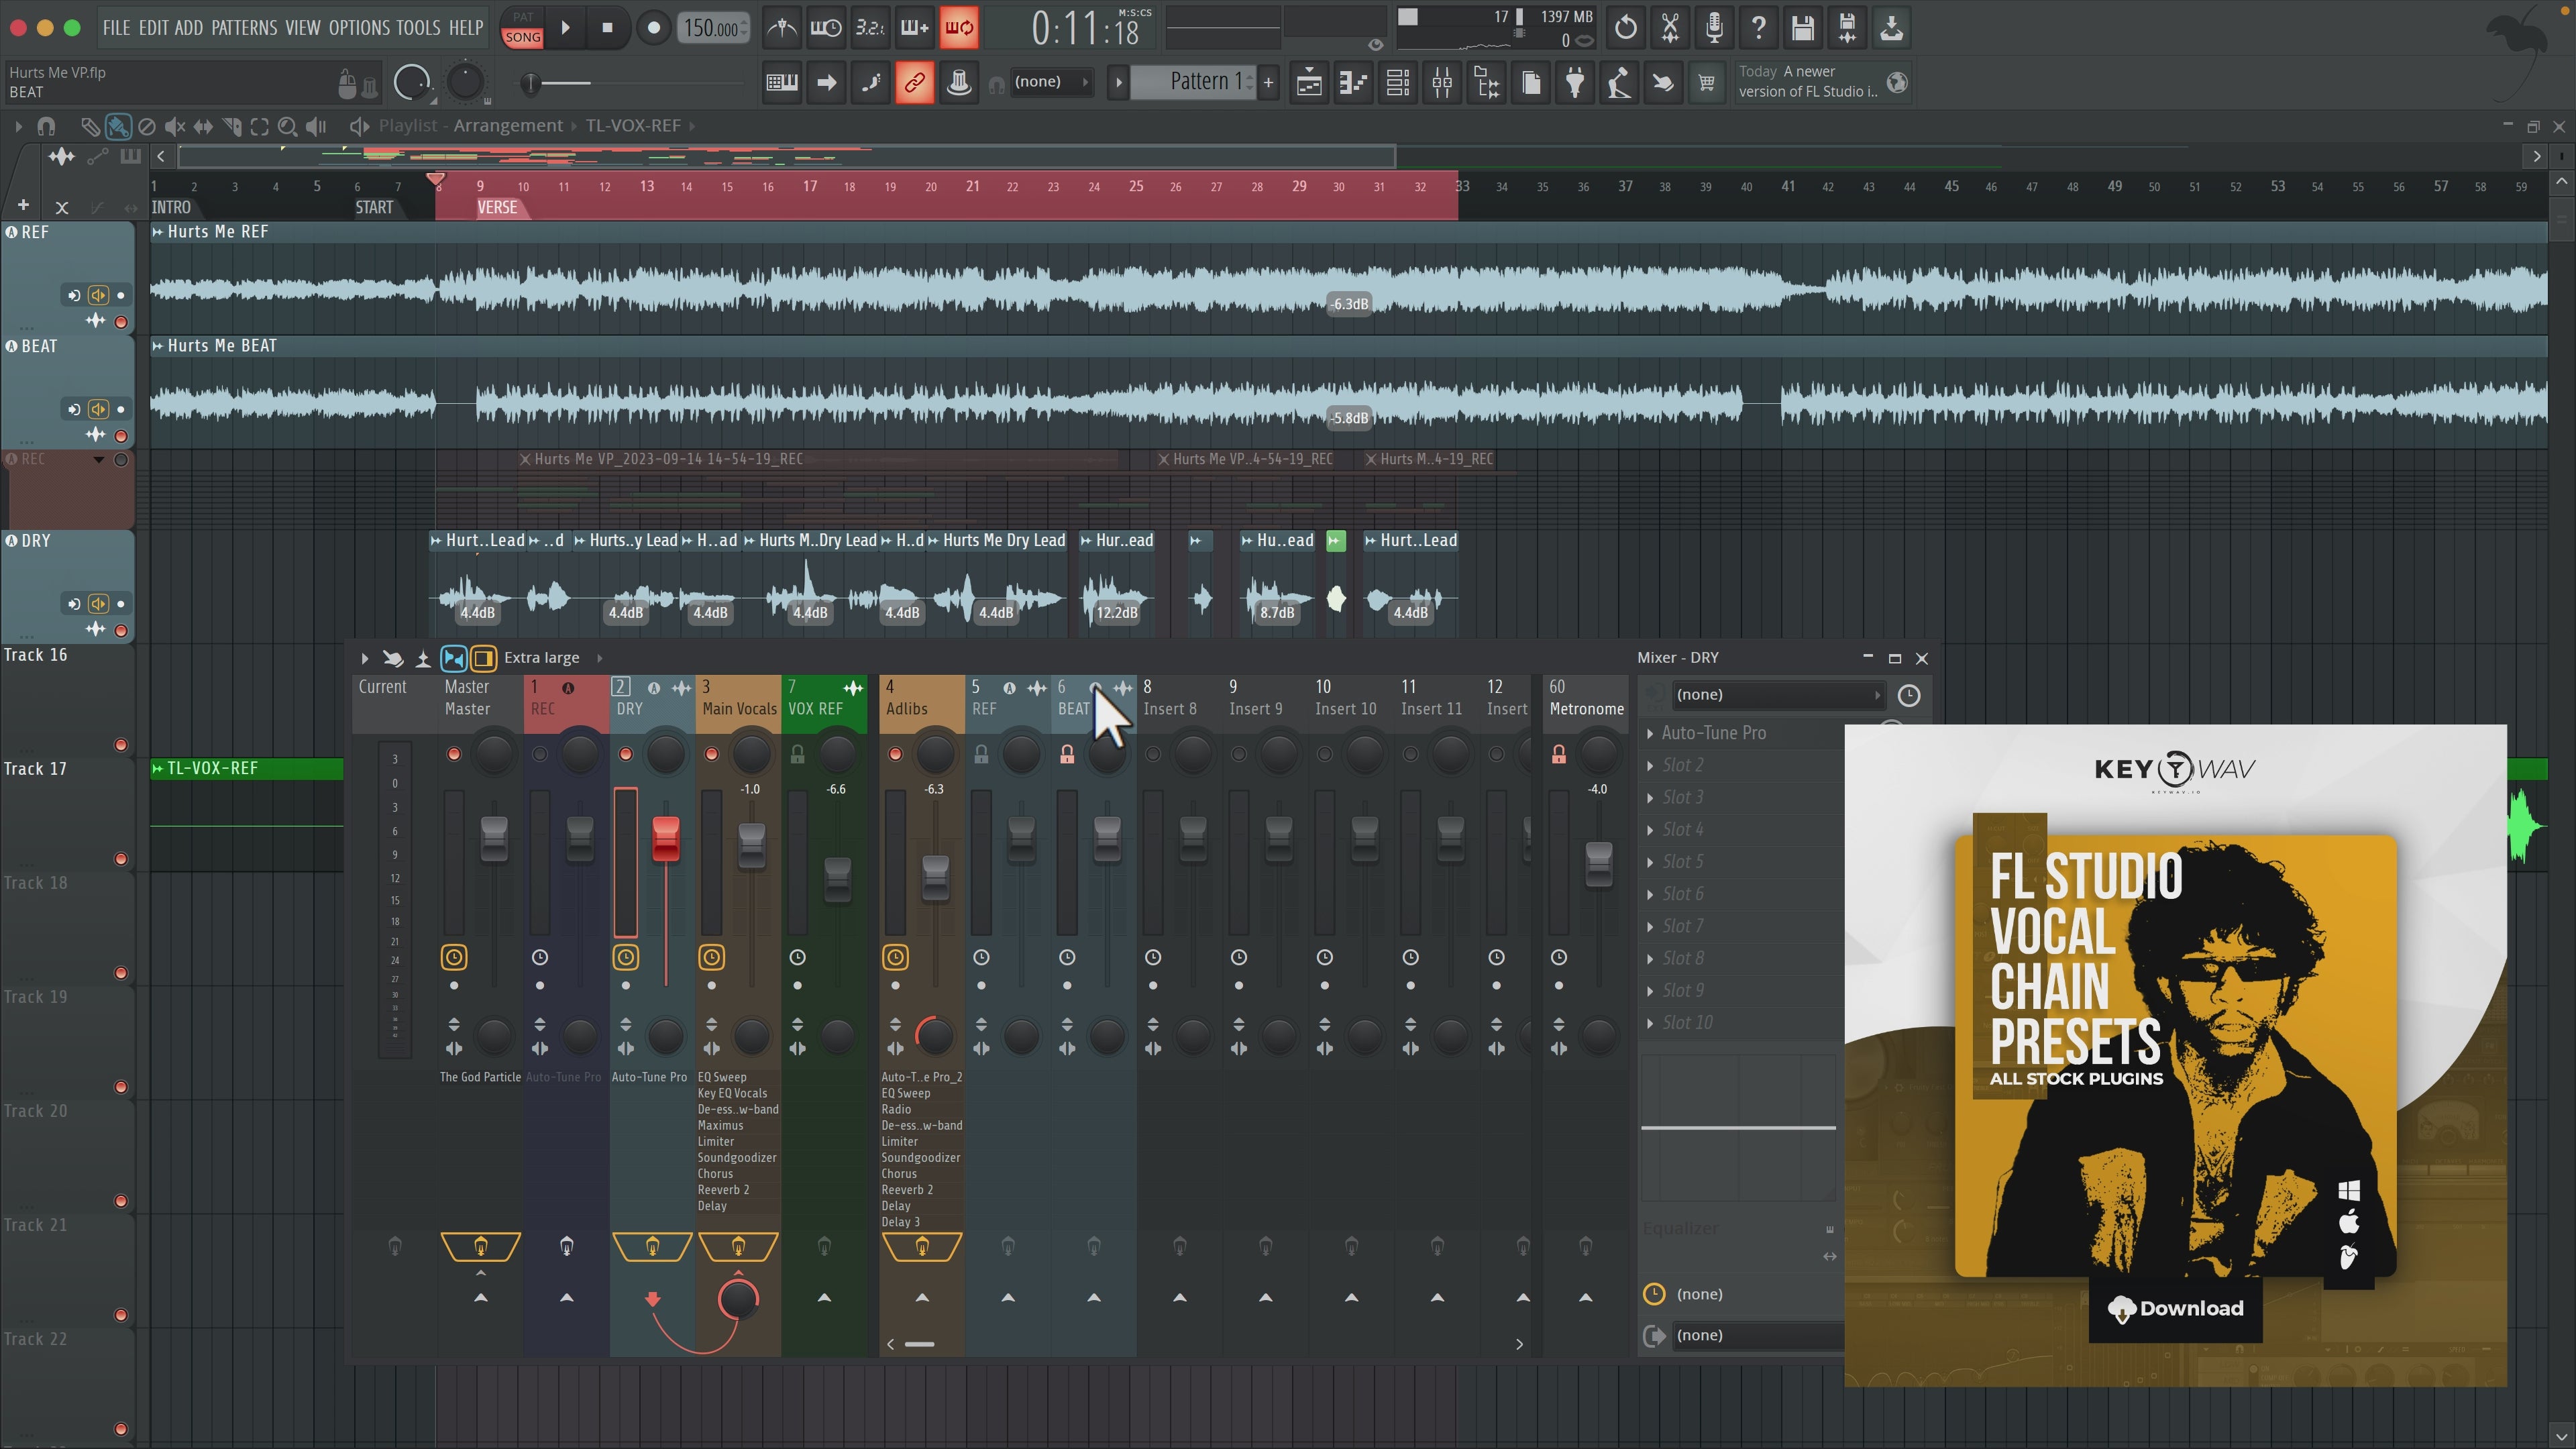Enable the wait-for-input recording icon
This screenshot has height=1449, width=2576.
pyautogui.click(x=826, y=28)
